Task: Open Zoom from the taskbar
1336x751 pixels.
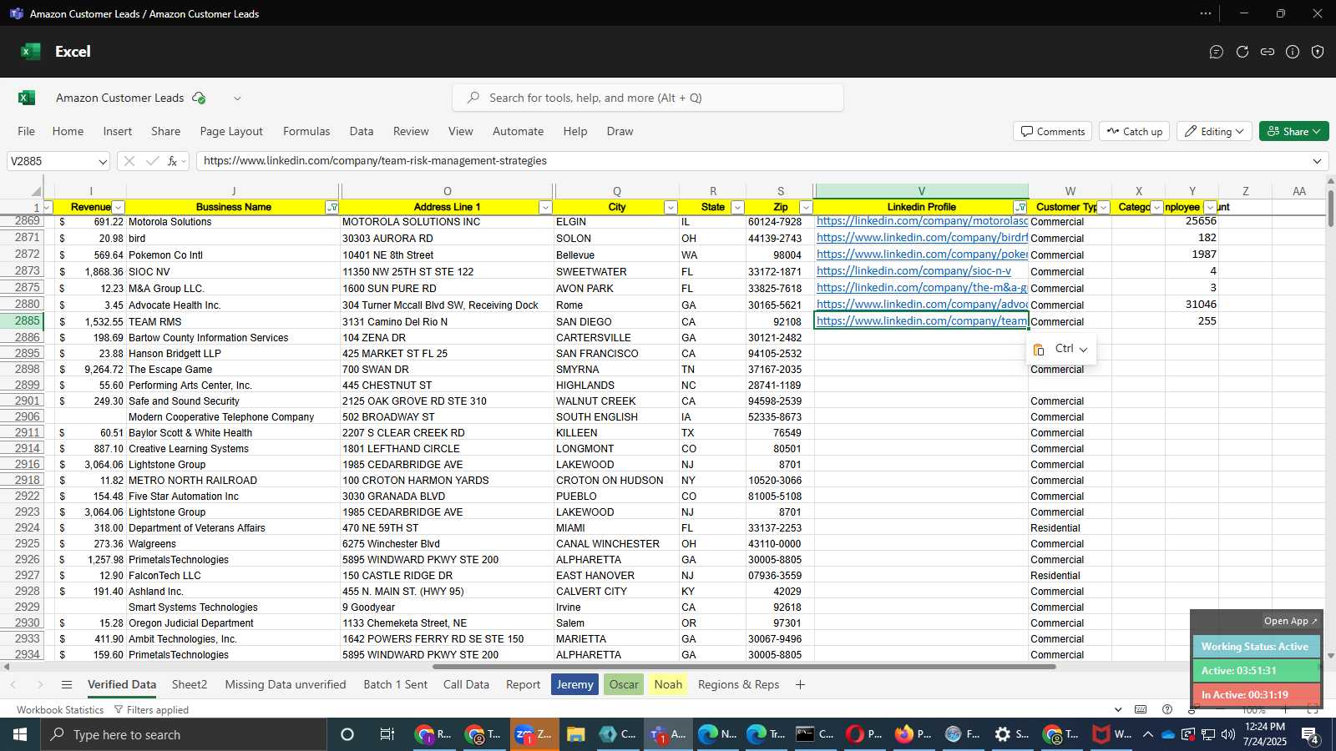Action: point(534,734)
